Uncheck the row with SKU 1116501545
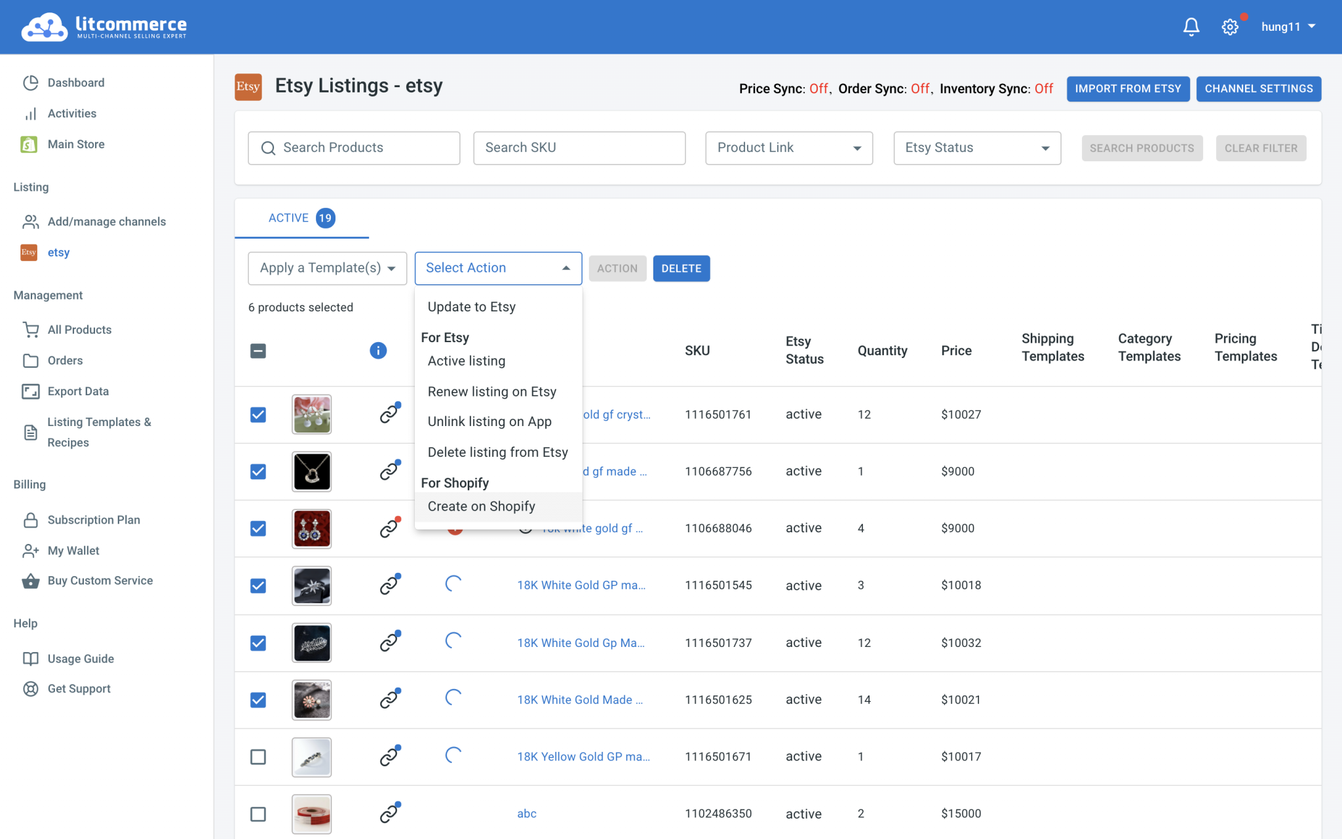 tap(258, 585)
